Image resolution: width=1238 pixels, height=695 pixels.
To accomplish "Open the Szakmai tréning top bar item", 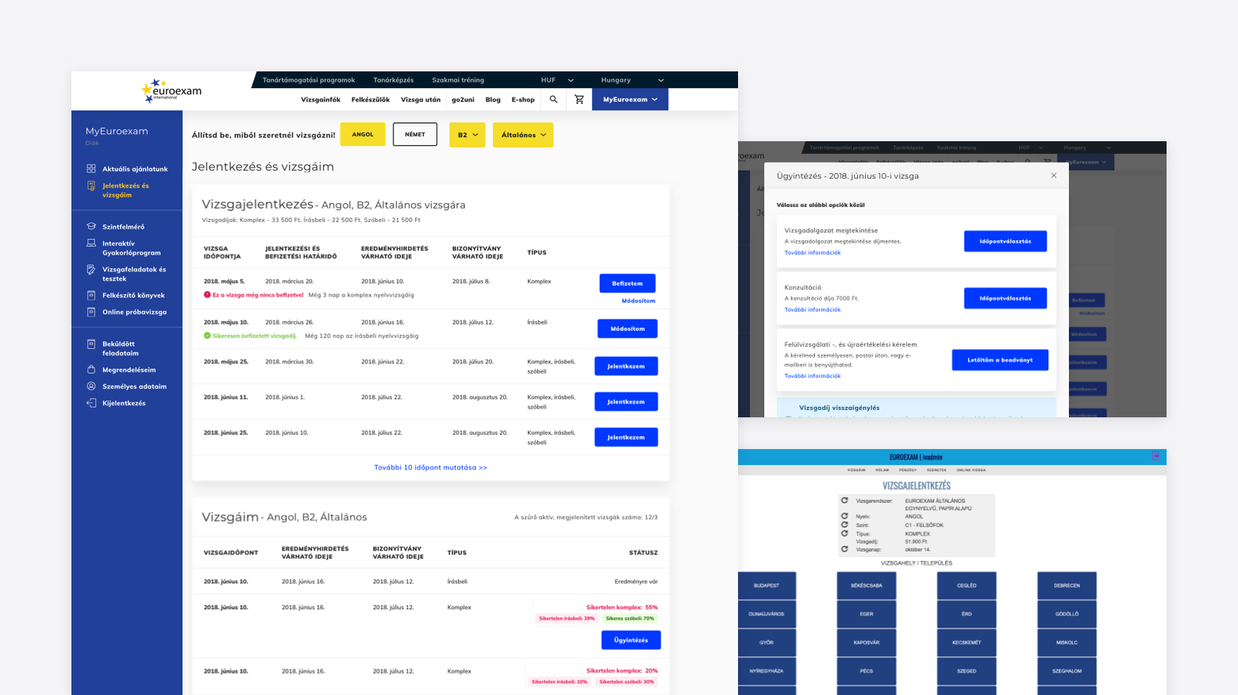I will (458, 80).
